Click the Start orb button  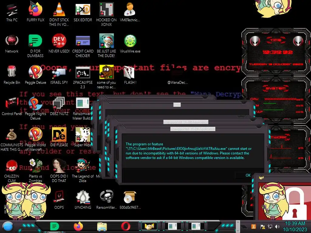pos(8,227)
